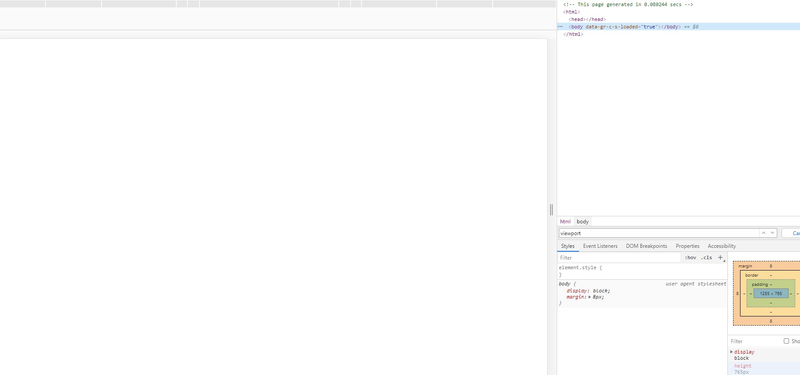The width and height of the screenshot is (800, 375).
Task: Select the html opening tag node
Action: point(571,12)
